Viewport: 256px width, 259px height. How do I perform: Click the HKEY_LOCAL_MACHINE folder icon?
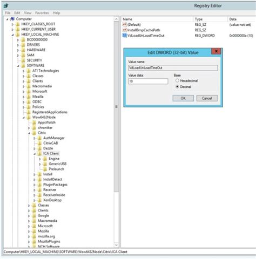pyautogui.click(x=18, y=35)
